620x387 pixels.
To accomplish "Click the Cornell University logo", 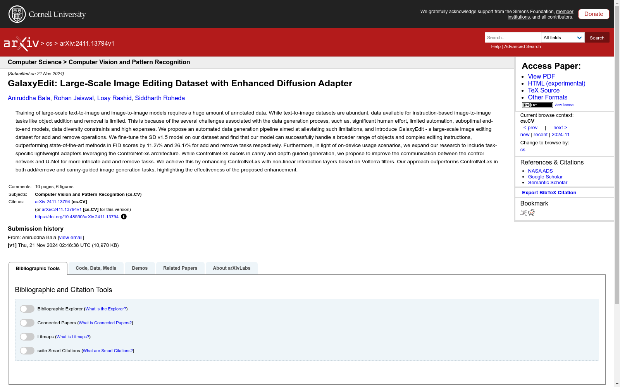I will pos(47,14).
